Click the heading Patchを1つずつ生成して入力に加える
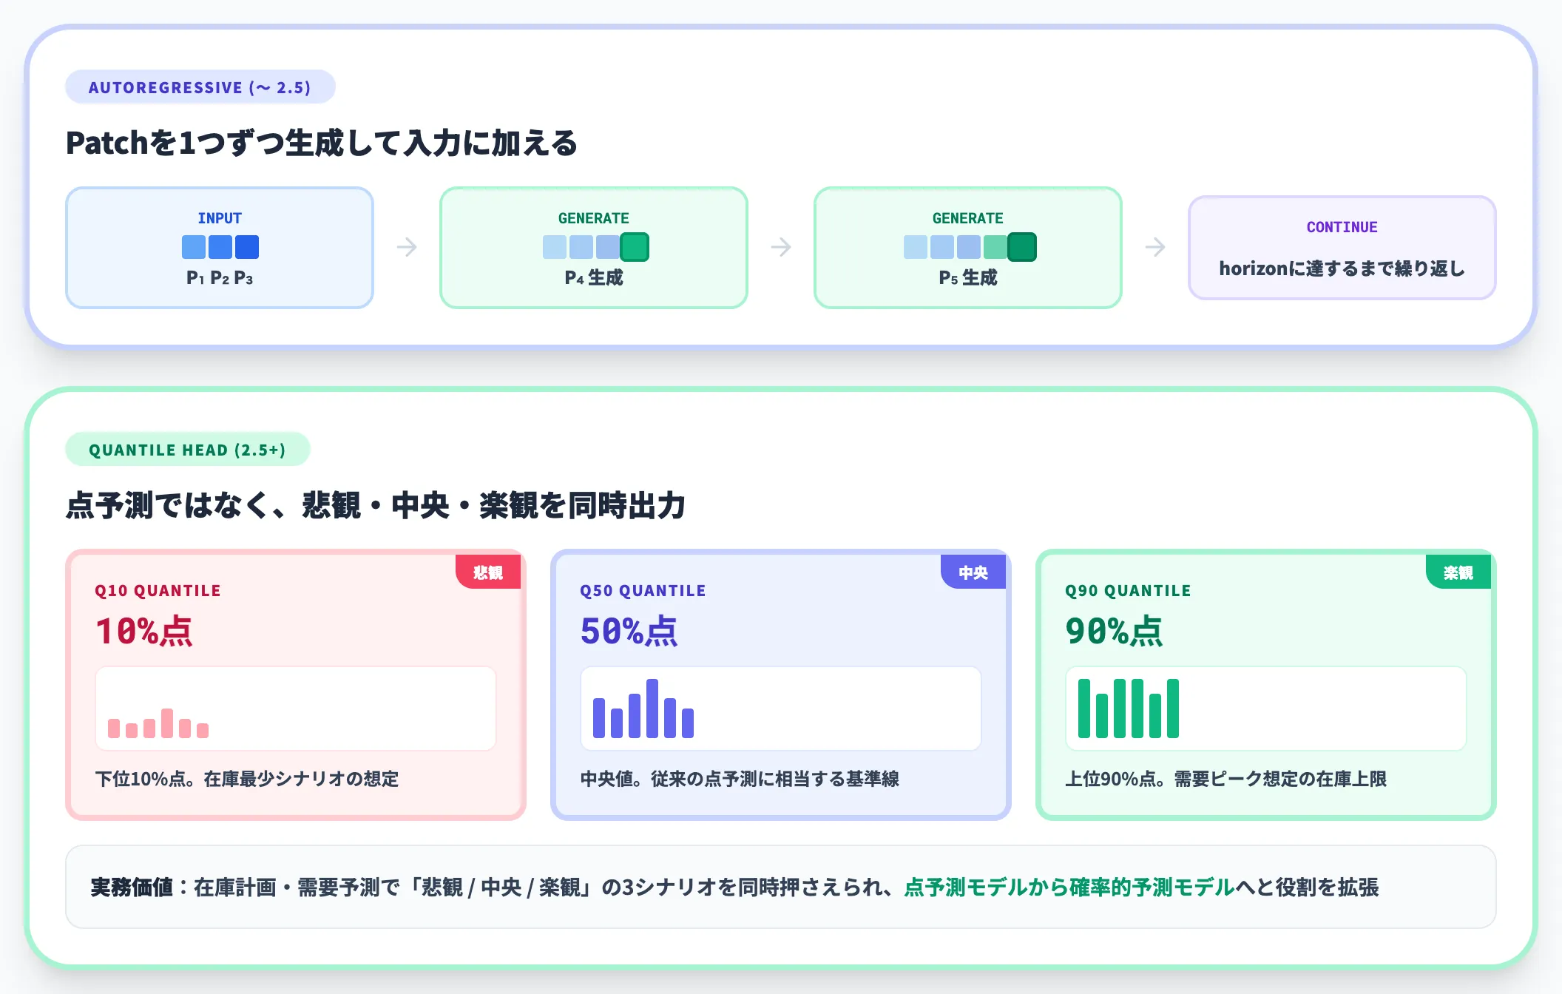1562x994 pixels. [322, 143]
